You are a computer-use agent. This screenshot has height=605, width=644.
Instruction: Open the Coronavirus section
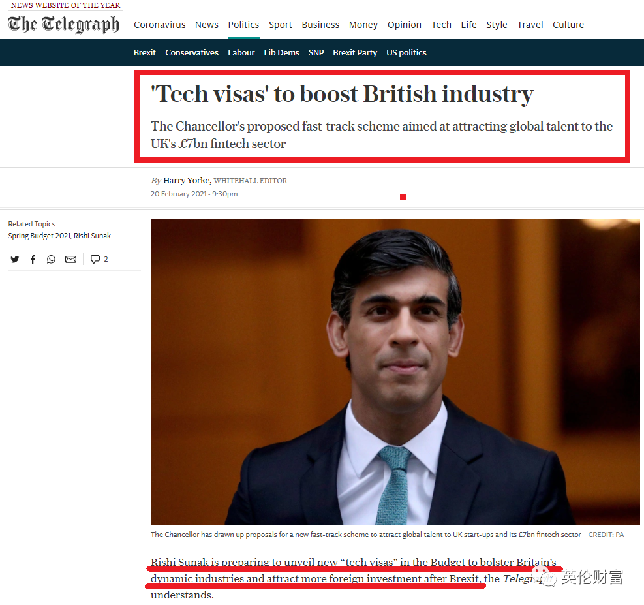[159, 25]
